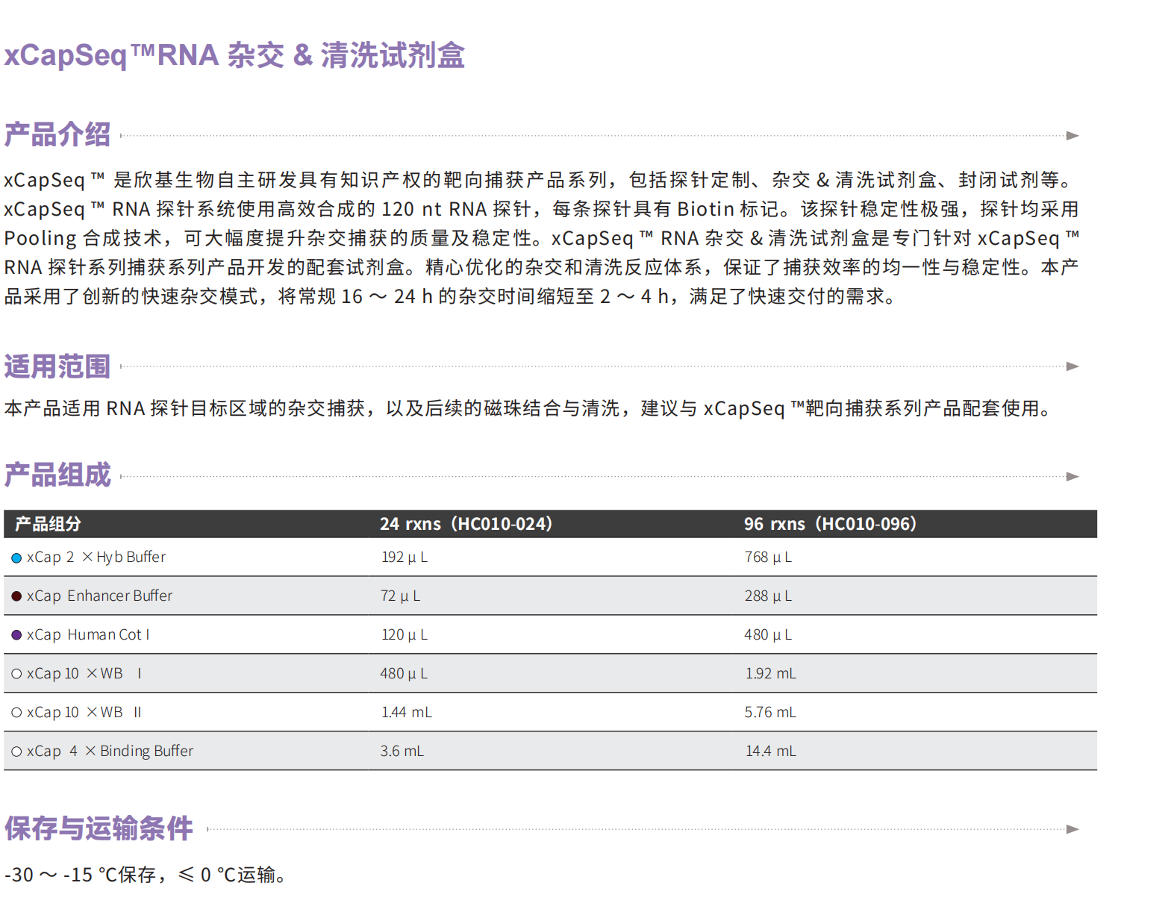
Task: Click the arrow ending the 产品组成 line
Action: 1072,477
